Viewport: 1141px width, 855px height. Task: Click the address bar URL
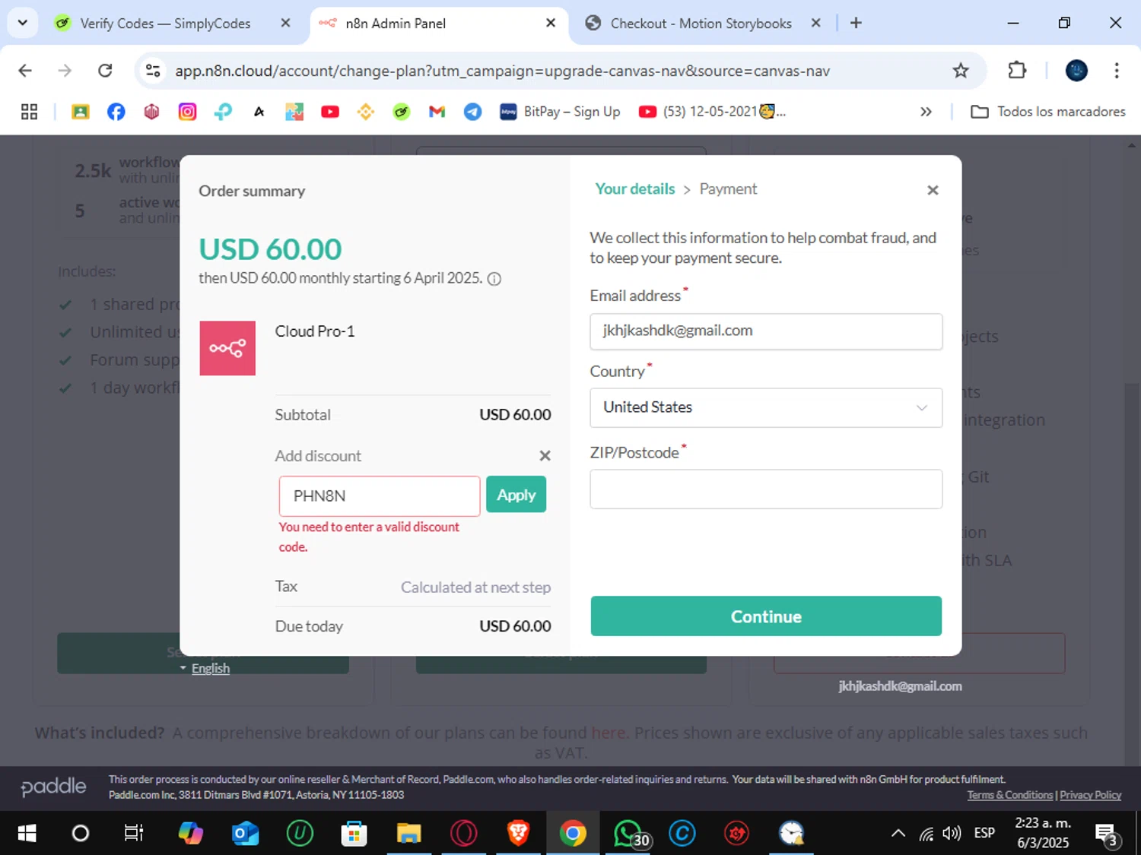(x=502, y=71)
